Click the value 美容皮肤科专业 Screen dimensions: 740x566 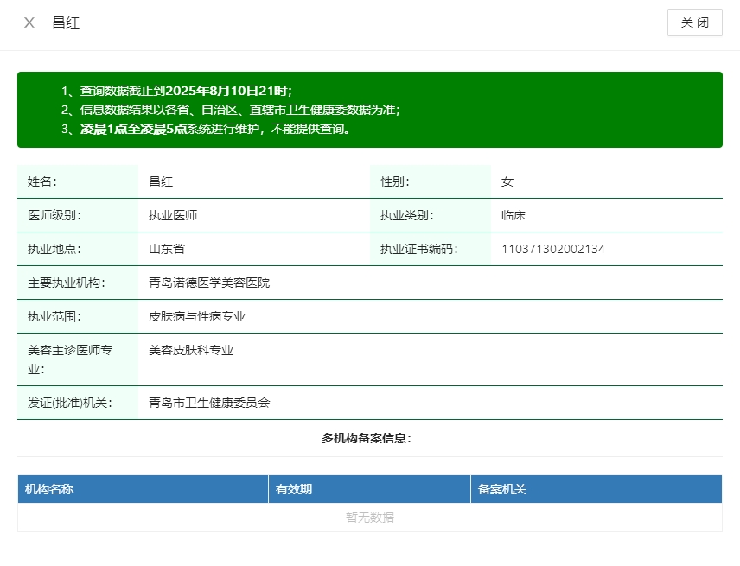point(191,351)
